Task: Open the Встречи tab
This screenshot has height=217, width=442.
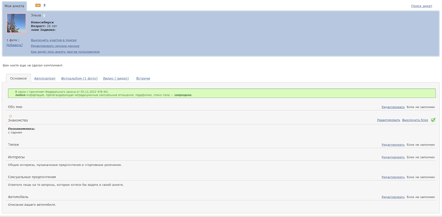Action: click(x=143, y=79)
